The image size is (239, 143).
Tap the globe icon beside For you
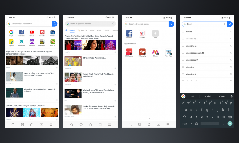[67, 30]
